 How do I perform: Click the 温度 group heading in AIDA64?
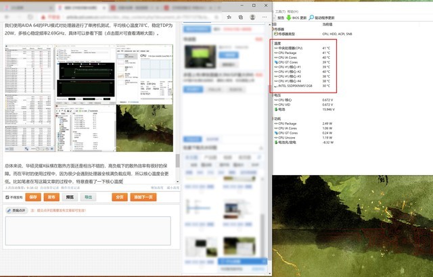point(277,43)
